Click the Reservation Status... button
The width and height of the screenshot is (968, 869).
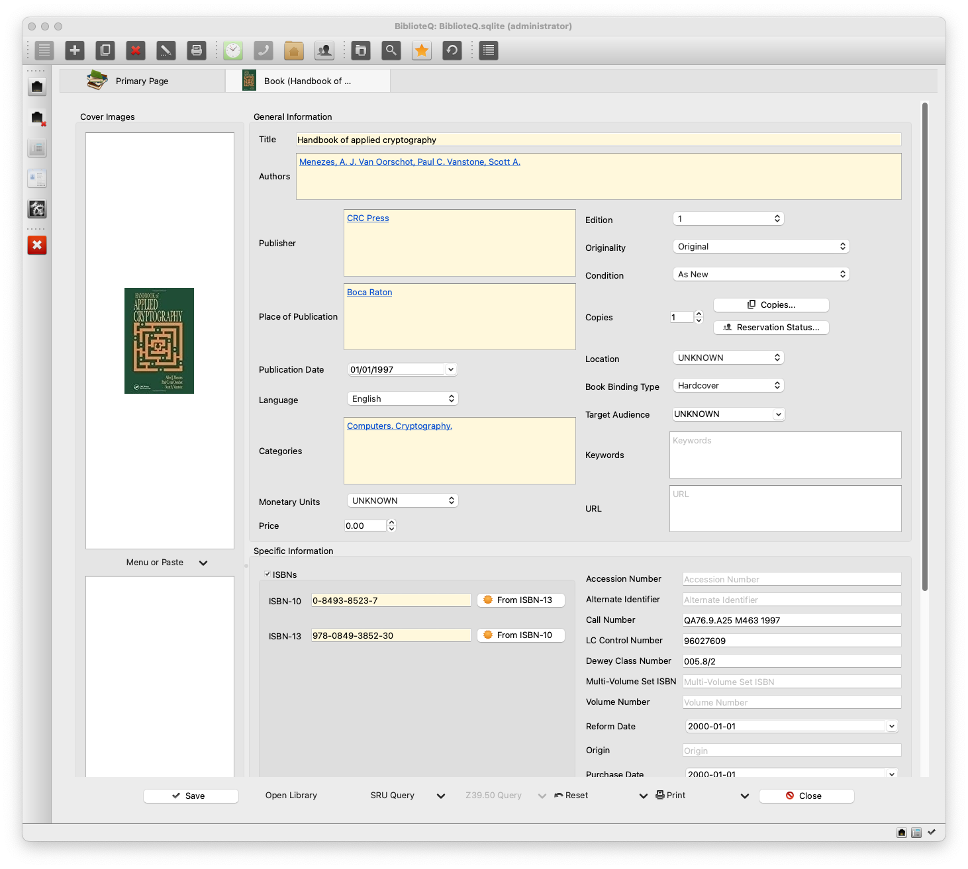point(771,328)
